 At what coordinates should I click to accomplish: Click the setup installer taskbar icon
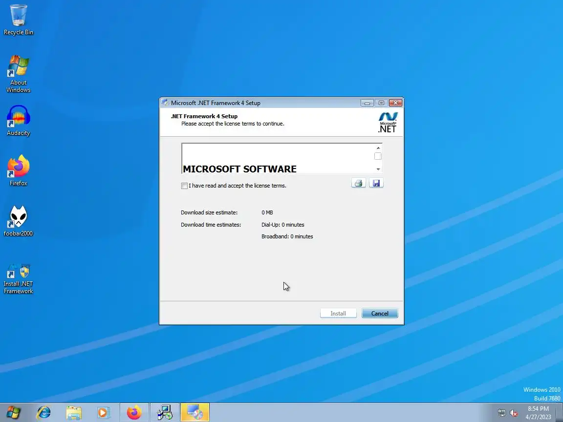(165, 413)
